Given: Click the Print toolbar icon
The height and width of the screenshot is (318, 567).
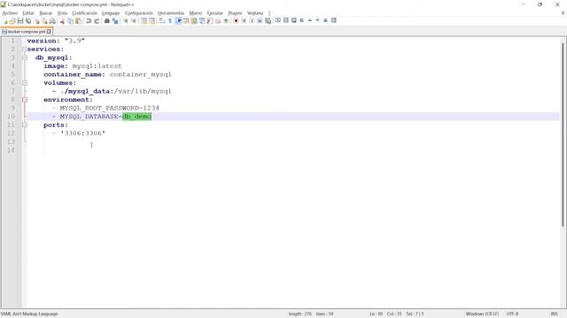Looking at the screenshot, I should (x=52, y=21).
